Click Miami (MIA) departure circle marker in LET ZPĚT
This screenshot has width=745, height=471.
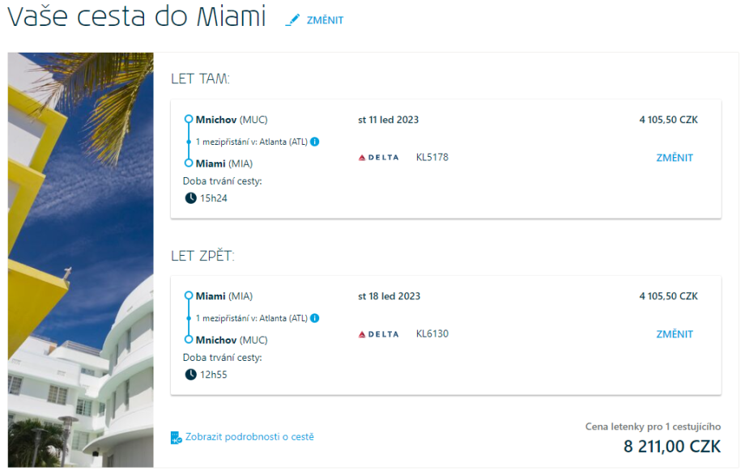189,296
